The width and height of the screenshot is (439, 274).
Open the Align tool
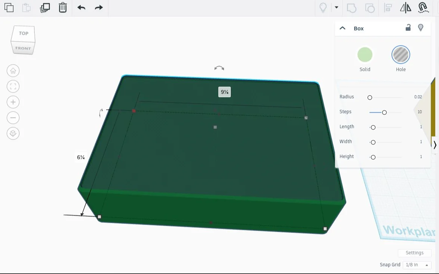click(388, 7)
